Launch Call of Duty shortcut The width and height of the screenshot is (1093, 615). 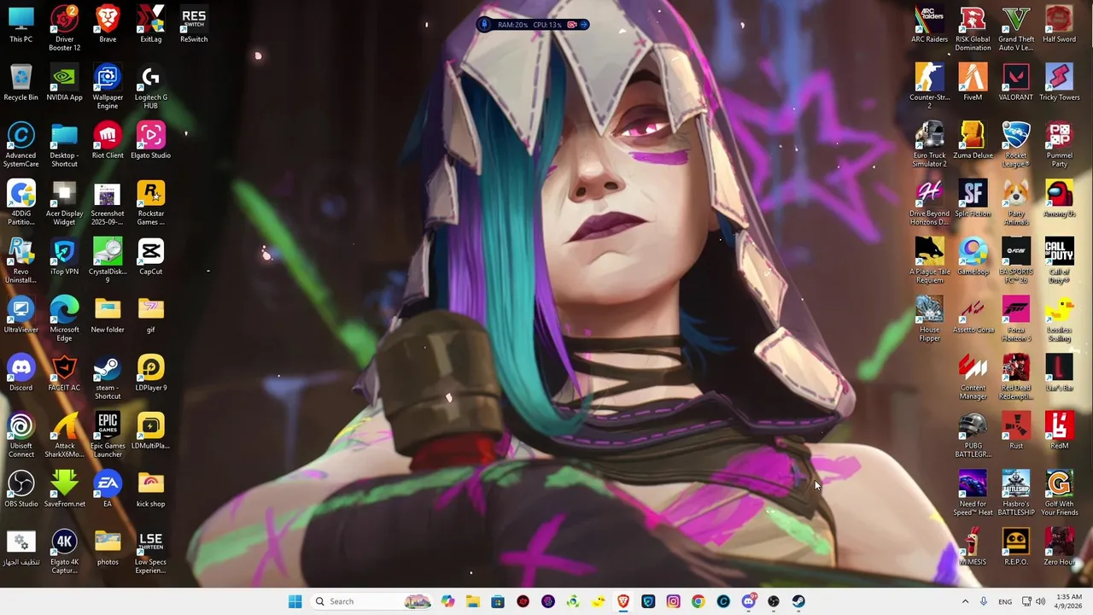(x=1060, y=261)
